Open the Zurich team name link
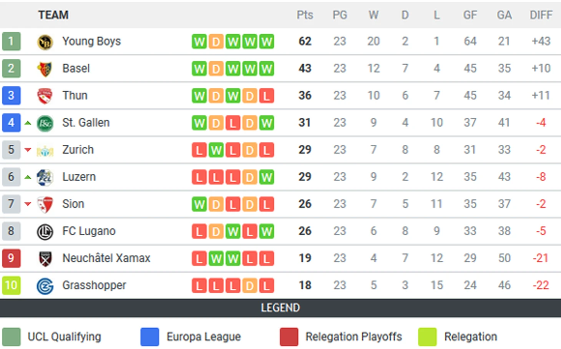The height and width of the screenshot is (349, 561). click(78, 150)
